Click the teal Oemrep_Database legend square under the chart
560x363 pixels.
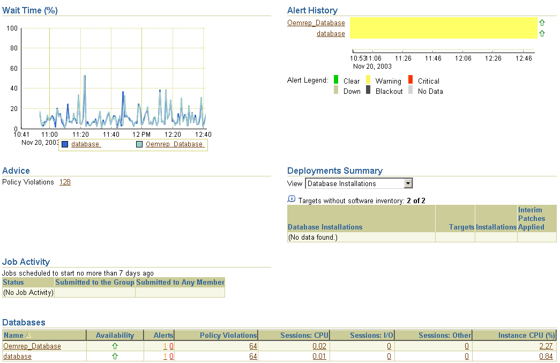[139, 144]
